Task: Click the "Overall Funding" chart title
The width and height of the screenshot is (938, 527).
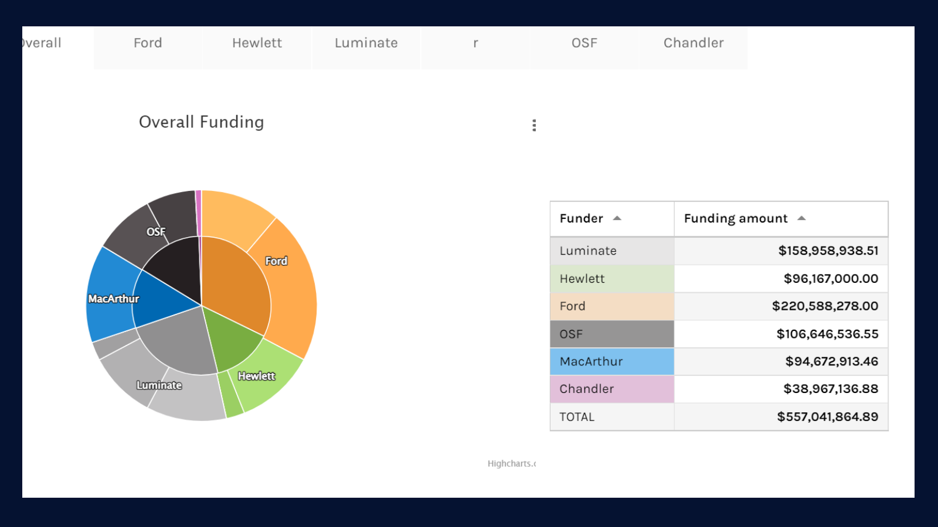Action: click(x=202, y=122)
